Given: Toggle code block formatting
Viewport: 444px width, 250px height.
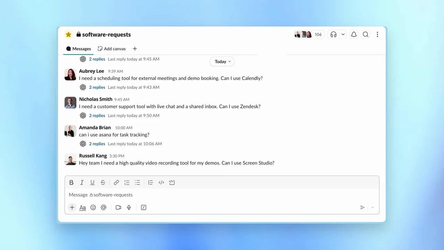Looking at the screenshot, I should click(172, 182).
